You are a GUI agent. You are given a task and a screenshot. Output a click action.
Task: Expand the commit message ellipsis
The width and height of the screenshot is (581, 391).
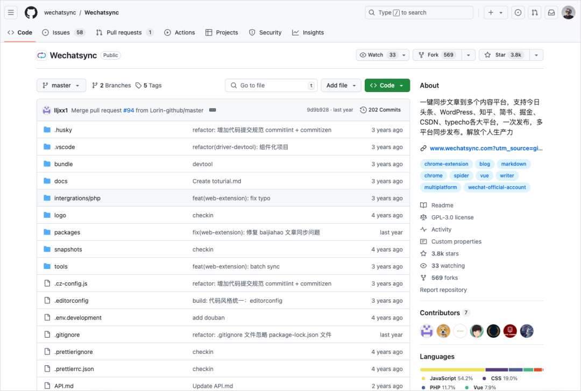pyautogui.click(x=212, y=110)
